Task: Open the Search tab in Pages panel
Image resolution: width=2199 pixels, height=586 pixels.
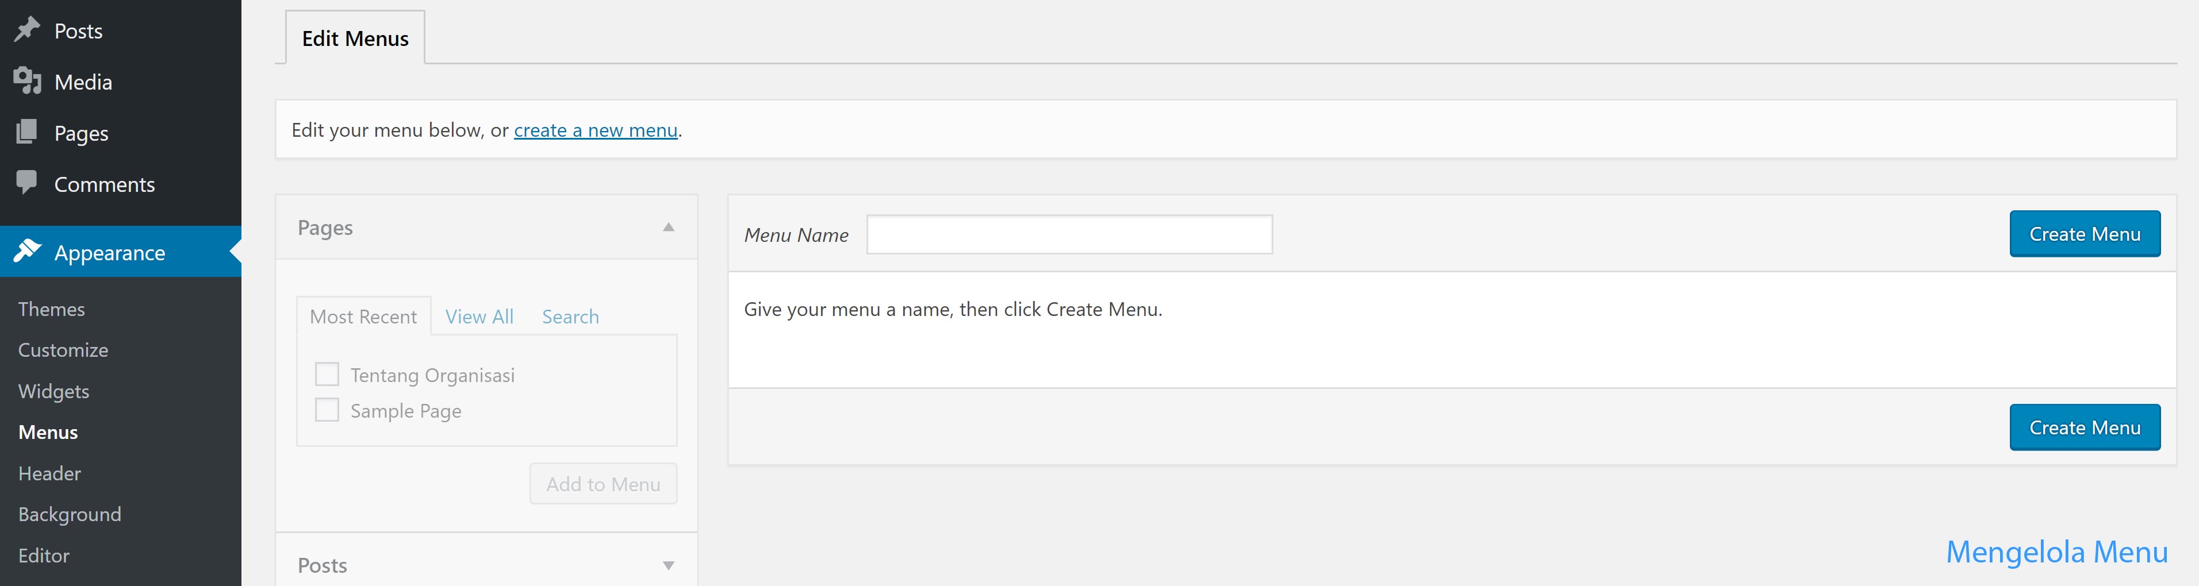Action: coord(569,315)
